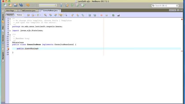Click the greyed Forward navigation icon

[x=38, y=15]
